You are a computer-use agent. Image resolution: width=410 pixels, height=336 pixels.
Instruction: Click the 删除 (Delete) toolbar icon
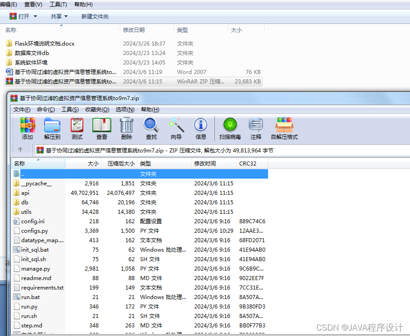point(126,129)
